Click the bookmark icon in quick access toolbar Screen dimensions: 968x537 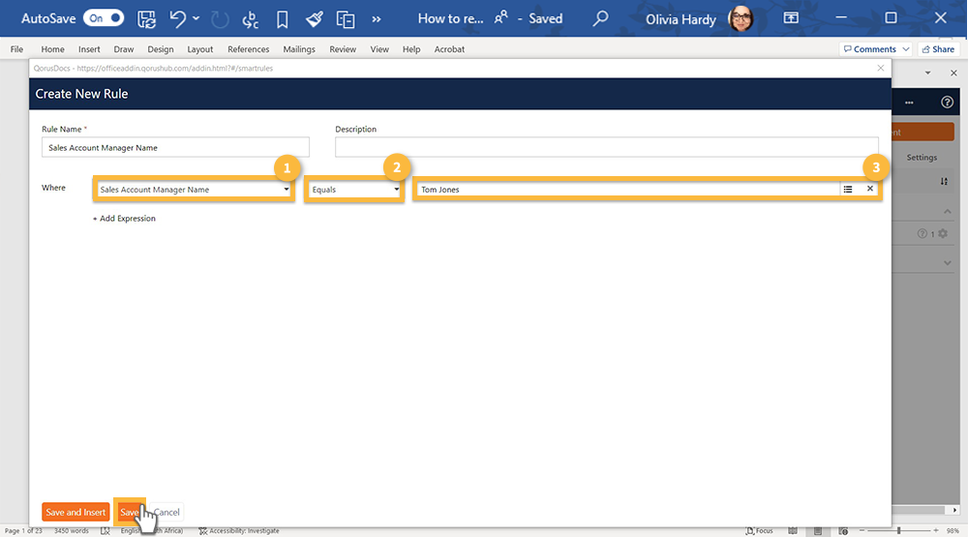pos(282,18)
